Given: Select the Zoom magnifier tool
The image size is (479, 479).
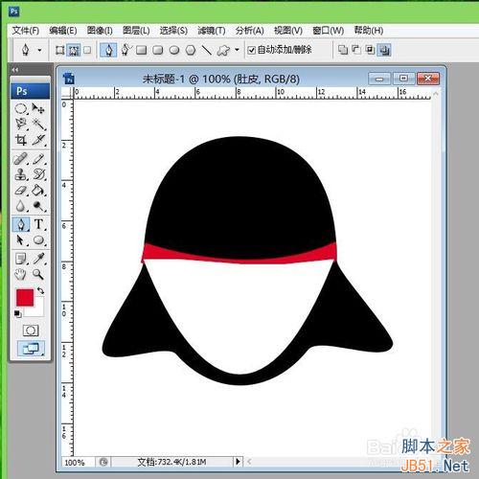Looking at the screenshot, I should pyautogui.click(x=38, y=274).
